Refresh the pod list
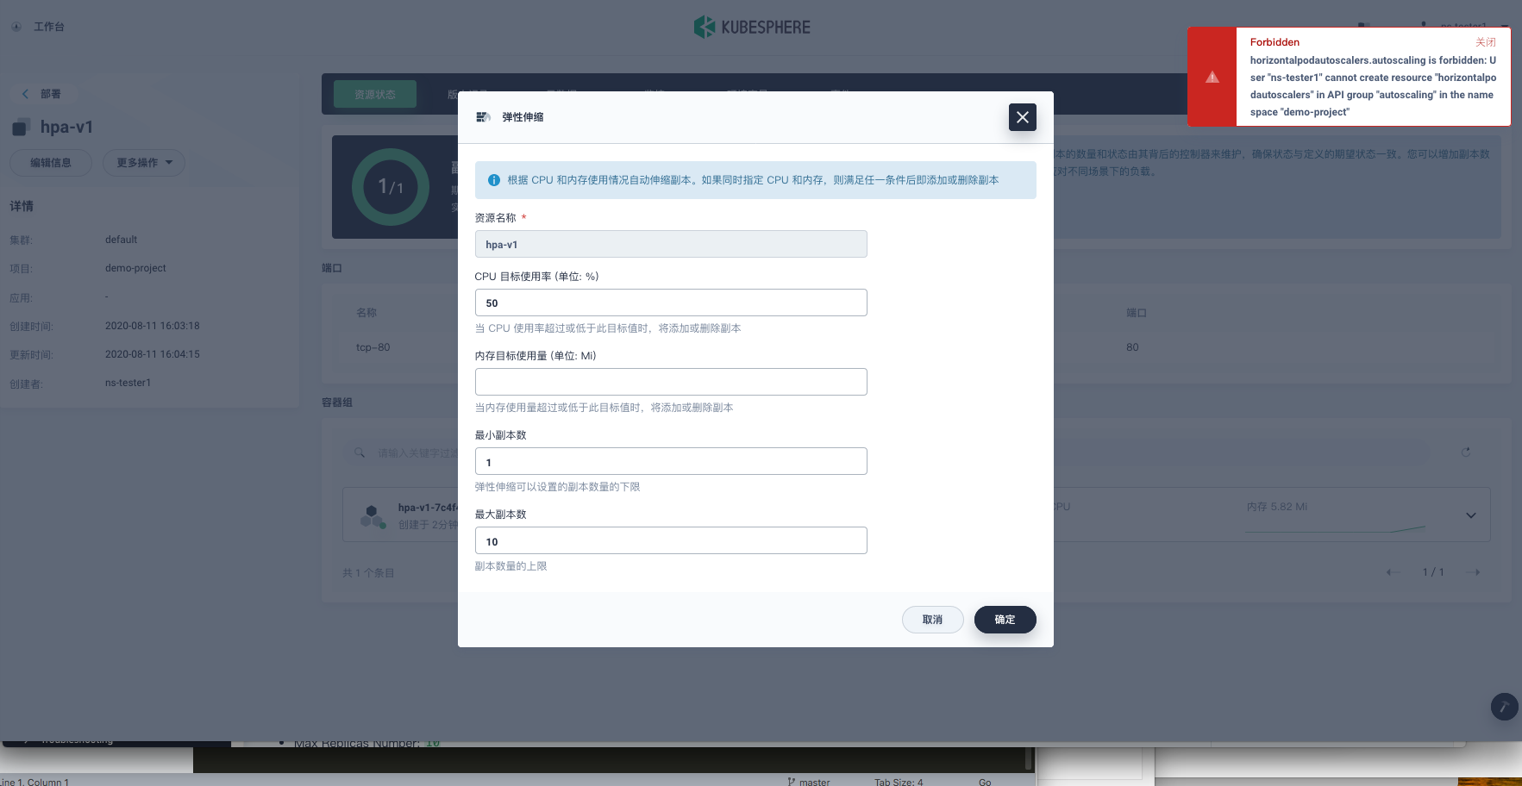The width and height of the screenshot is (1522, 786). 1465,452
